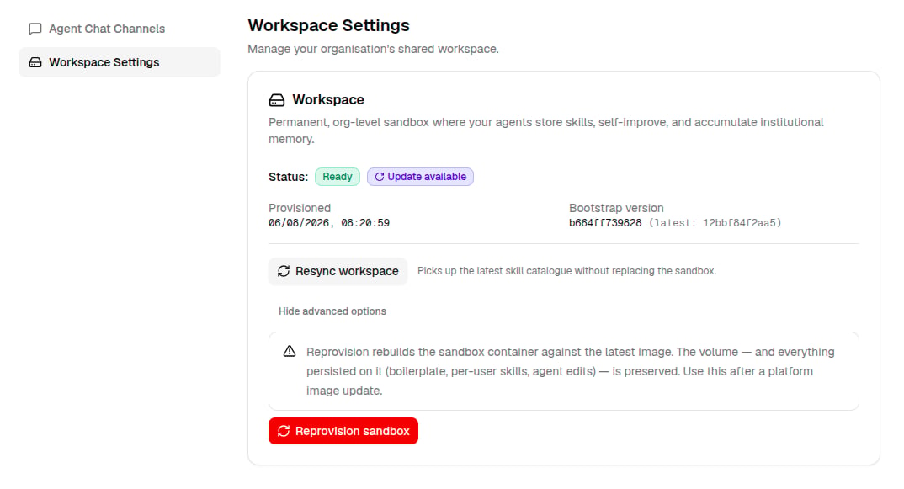Image resolution: width=904 pixels, height=489 pixels.
Task: Click the sync arrows icon on Resync workspace
Action: pyautogui.click(x=284, y=271)
